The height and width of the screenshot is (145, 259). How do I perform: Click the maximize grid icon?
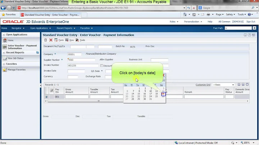tap(247, 85)
